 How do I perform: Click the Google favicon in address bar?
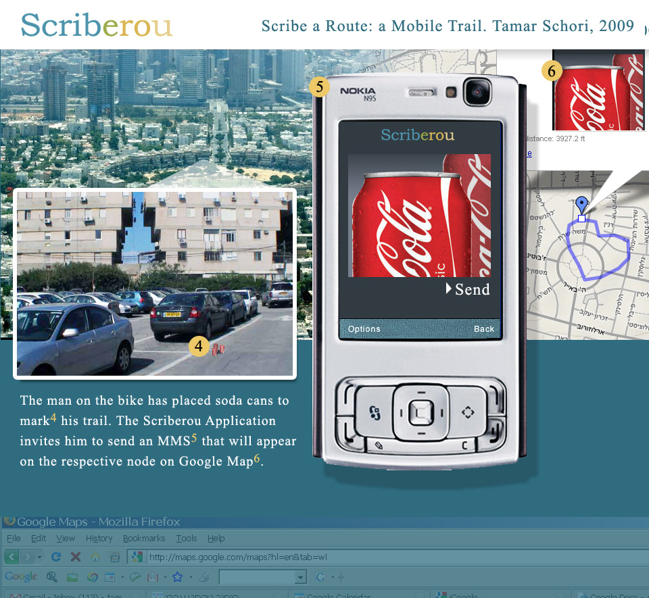pos(137,557)
